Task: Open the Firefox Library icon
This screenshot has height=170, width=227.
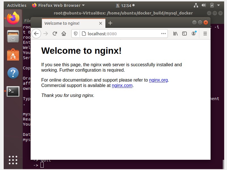Action: coord(175,34)
